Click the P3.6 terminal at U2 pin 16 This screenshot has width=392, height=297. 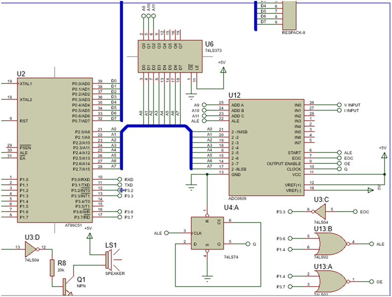[x=120, y=212]
